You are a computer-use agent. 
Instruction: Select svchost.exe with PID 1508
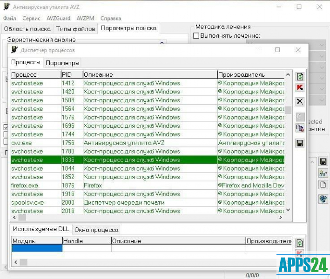pos(148,100)
